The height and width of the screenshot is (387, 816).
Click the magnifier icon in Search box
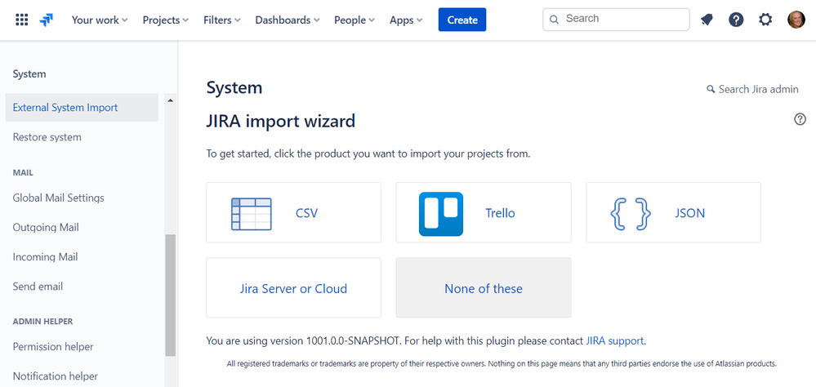pyautogui.click(x=555, y=20)
